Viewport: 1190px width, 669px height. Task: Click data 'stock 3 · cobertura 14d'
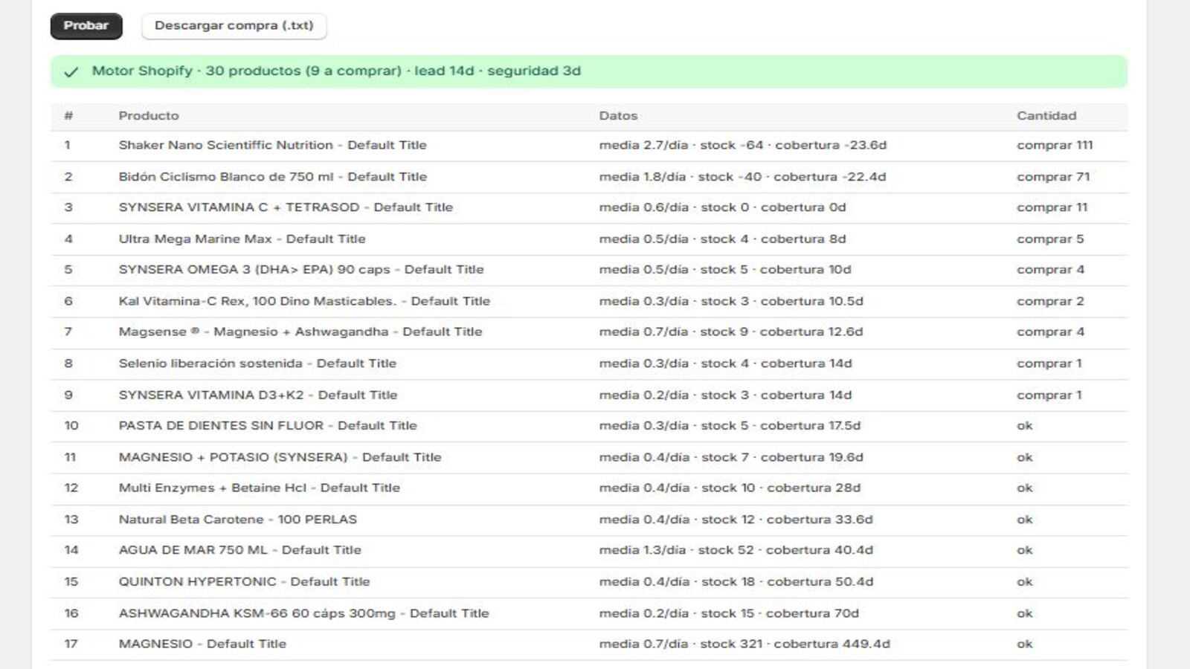(x=776, y=395)
